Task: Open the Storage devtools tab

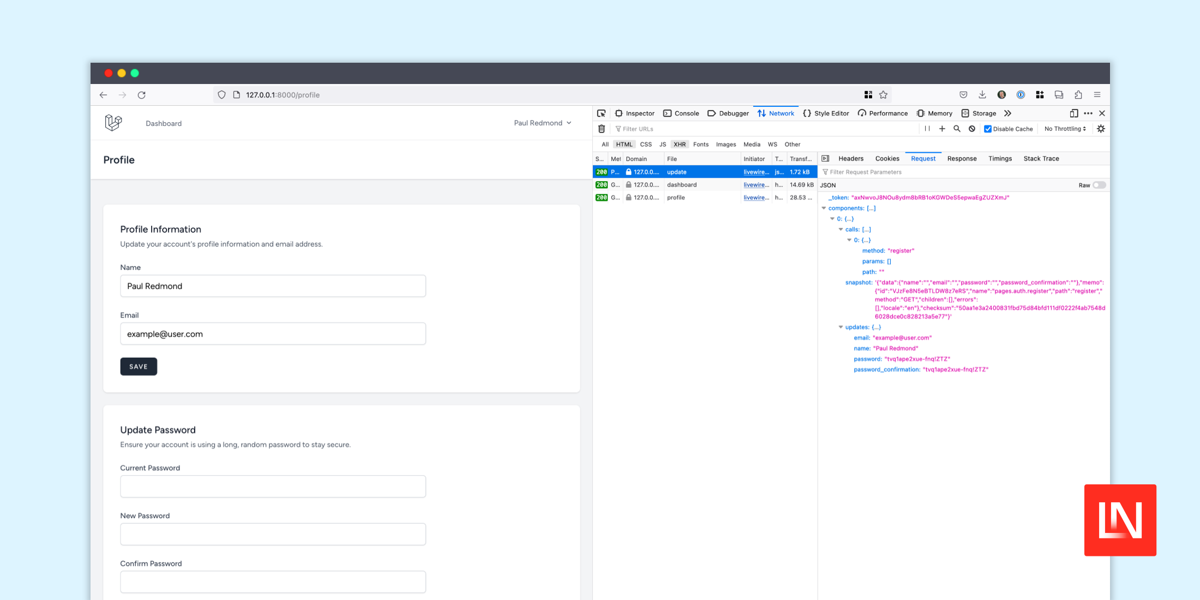Action: [979, 113]
